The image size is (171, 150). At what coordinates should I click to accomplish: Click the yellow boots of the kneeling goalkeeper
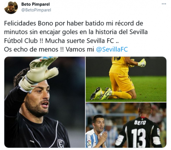(101, 93)
